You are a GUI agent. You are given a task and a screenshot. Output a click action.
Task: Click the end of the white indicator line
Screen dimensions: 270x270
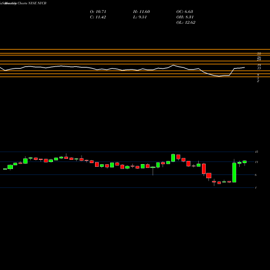pyautogui.click(x=245, y=67)
